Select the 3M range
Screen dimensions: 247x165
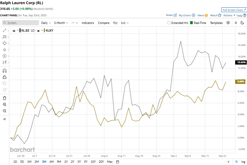44,162
